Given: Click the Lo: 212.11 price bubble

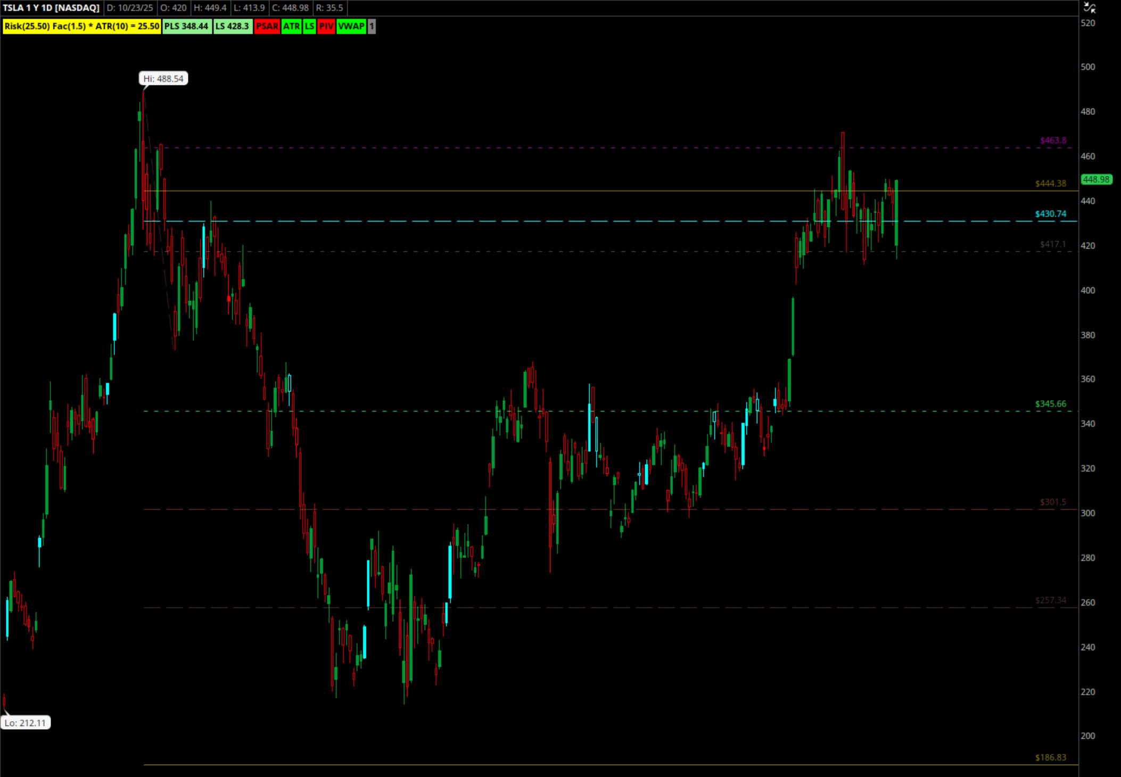Looking at the screenshot, I should click(x=26, y=723).
